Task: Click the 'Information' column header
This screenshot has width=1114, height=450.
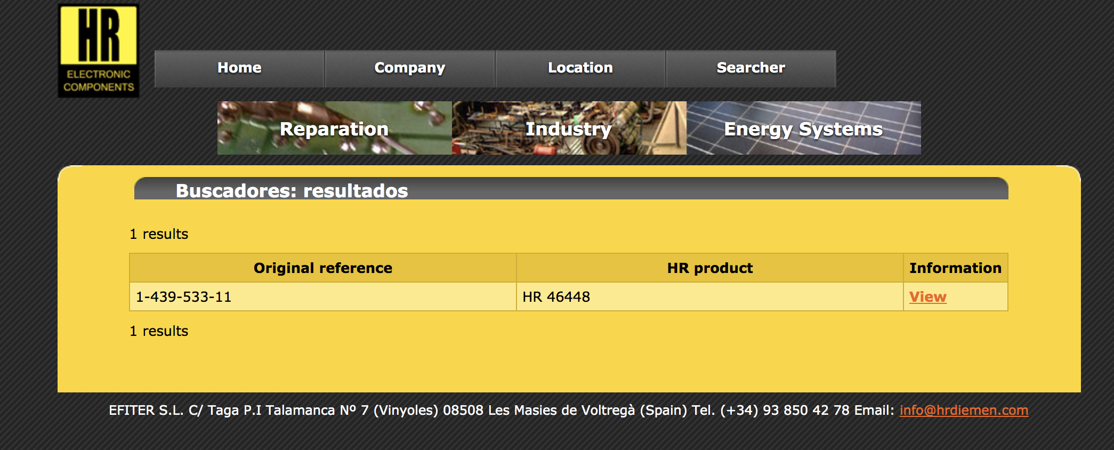Action: 955,268
